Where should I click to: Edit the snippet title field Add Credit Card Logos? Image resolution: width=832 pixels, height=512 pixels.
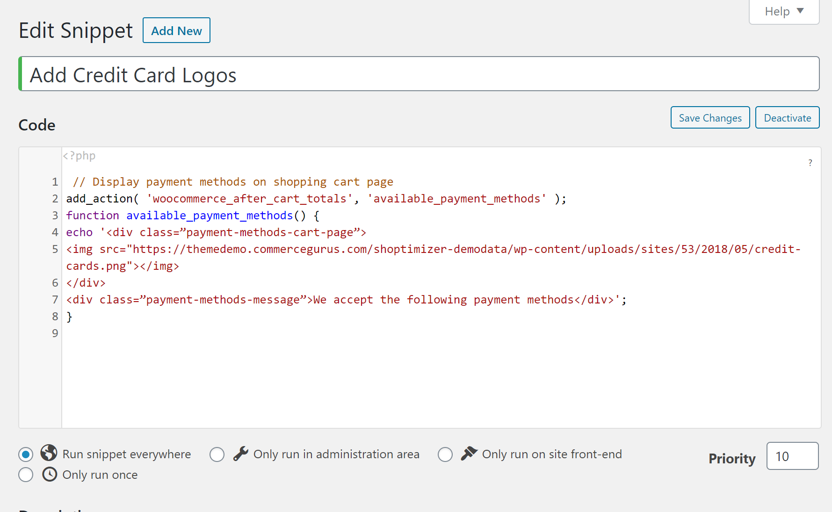420,75
